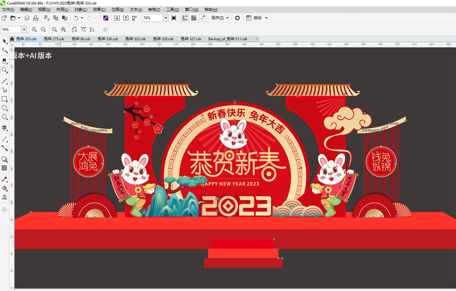Select the Parallel Dimension tool

coord(4,139)
